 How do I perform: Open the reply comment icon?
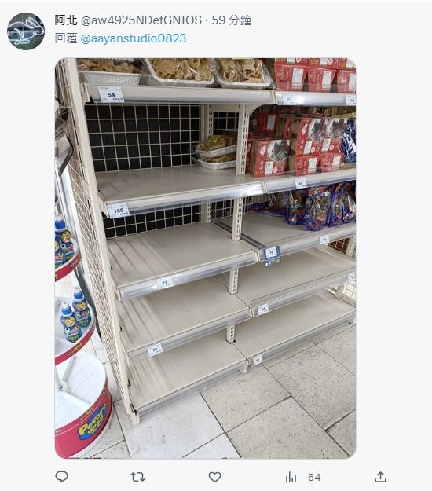[x=62, y=477]
